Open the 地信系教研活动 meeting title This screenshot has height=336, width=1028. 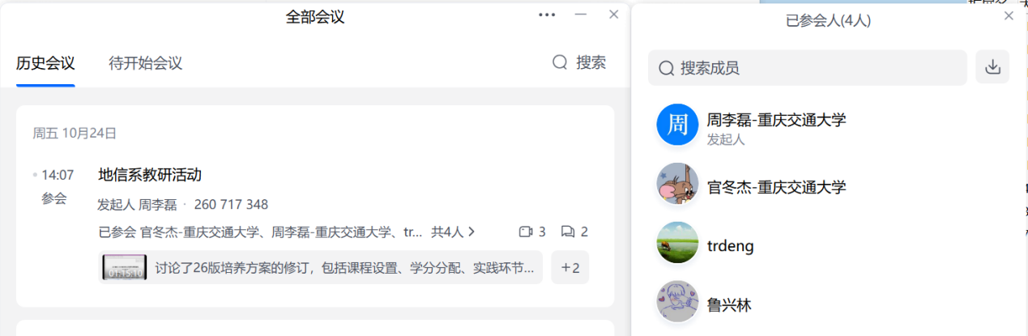coord(150,174)
